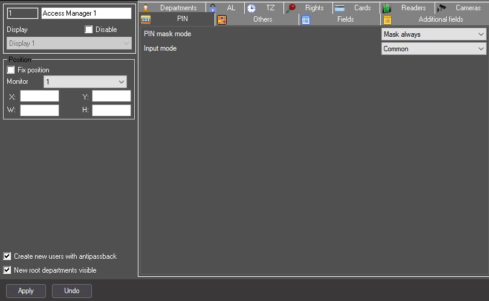
Task: Uncheck New root departments visible
Action: point(7,270)
